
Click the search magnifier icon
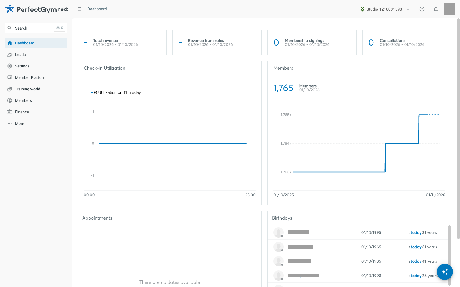coord(10,28)
